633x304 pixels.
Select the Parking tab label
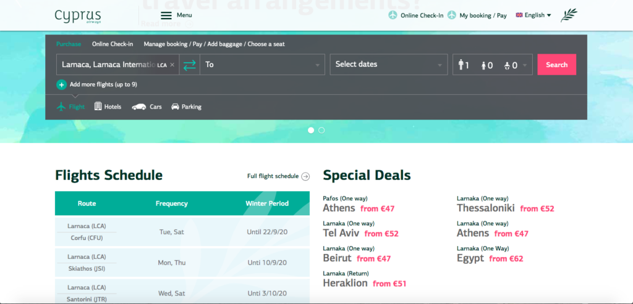coord(192,107)
